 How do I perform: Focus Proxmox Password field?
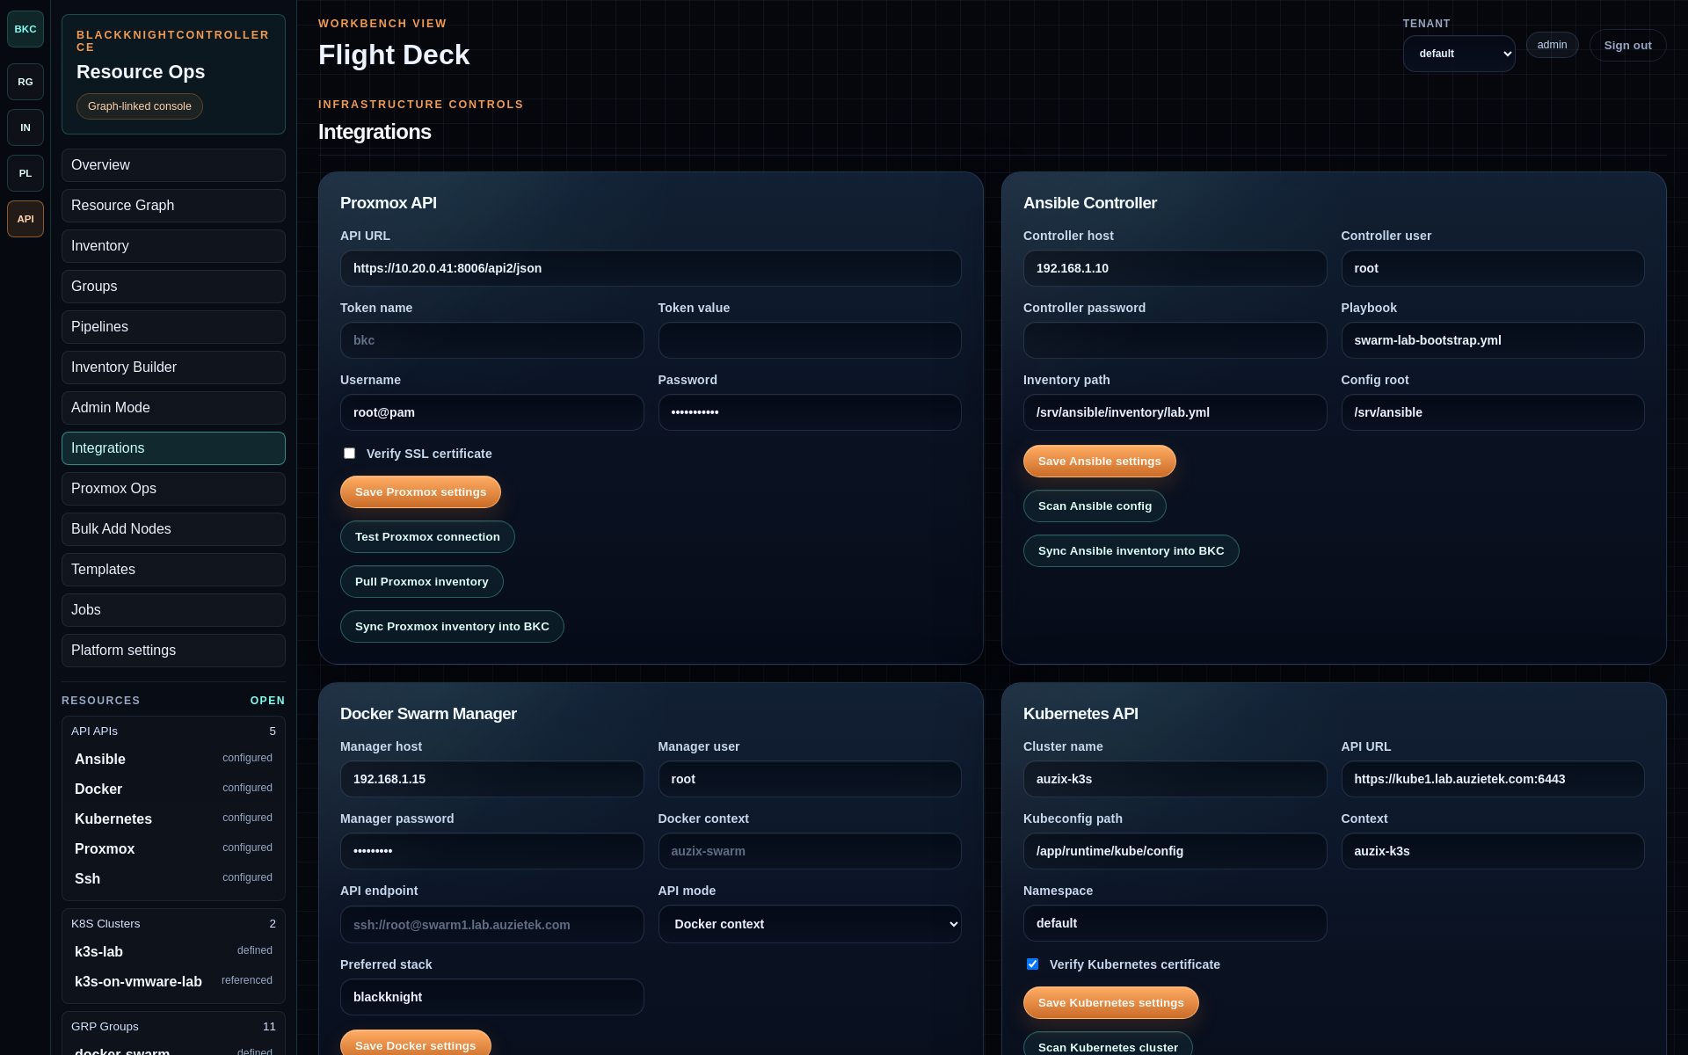pyautogui.click(x=810, y=412)
